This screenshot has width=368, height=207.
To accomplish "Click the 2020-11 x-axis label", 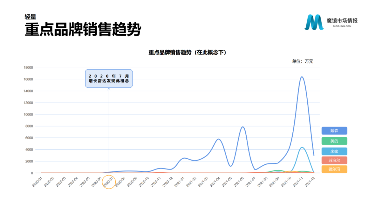I will 156,182.
